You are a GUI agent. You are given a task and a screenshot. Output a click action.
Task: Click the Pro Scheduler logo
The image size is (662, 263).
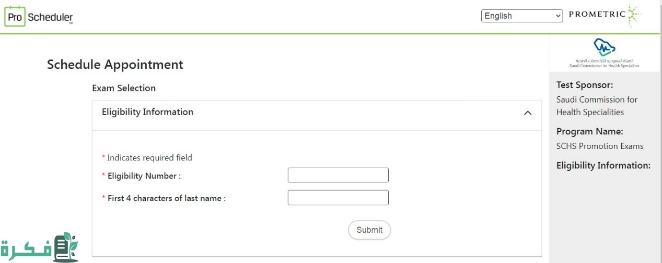39,17
